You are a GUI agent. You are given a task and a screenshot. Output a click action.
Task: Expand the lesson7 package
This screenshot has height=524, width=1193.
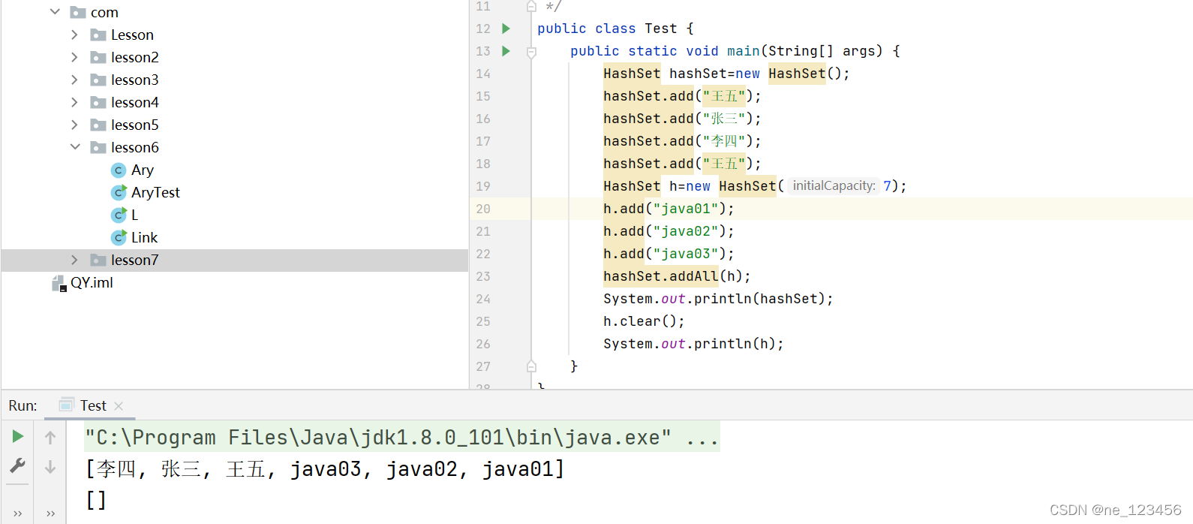click(x=74, y=260)
